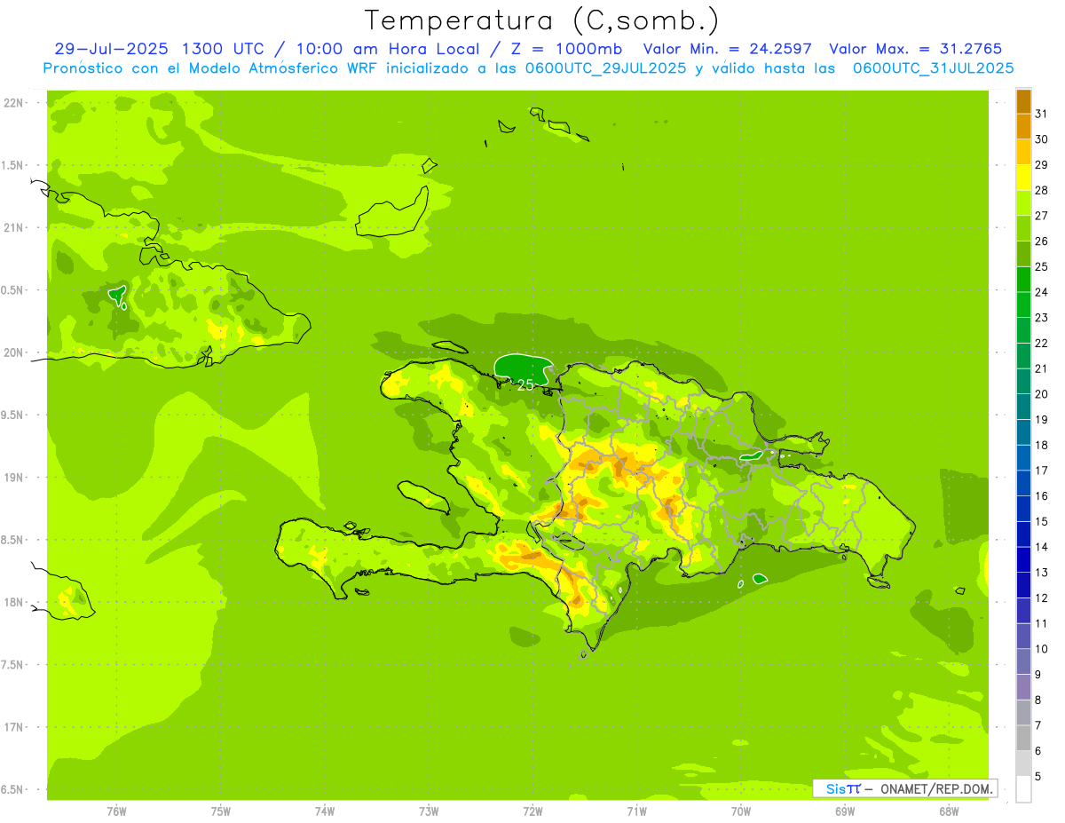Click the "72W" longitude label
Viewport: 1065px width, 823px height.
pyautogui.click(x=532, y=811)
